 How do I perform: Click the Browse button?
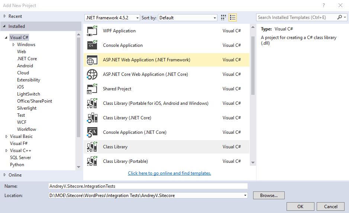click(x=268, y=196)
